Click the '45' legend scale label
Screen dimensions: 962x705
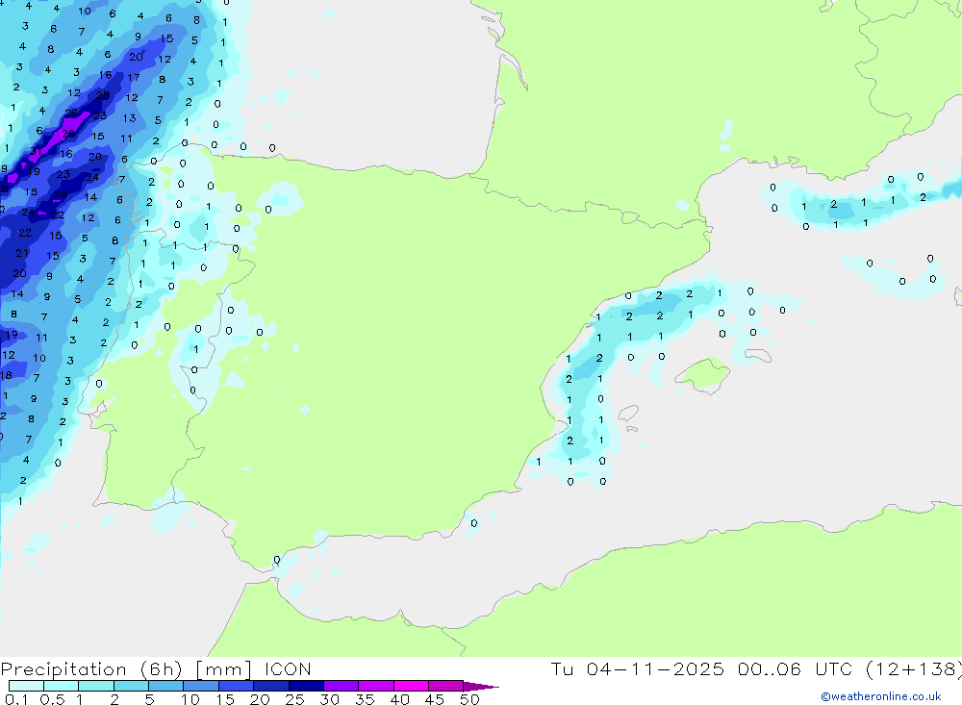click(435, 699)
